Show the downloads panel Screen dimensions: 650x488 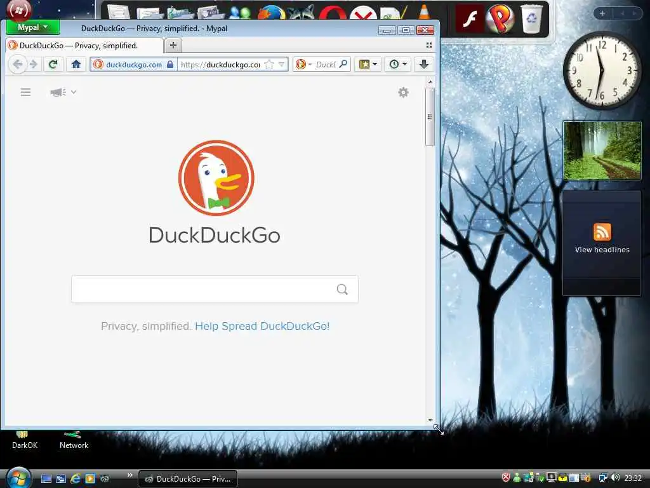[x=423, y=64]
